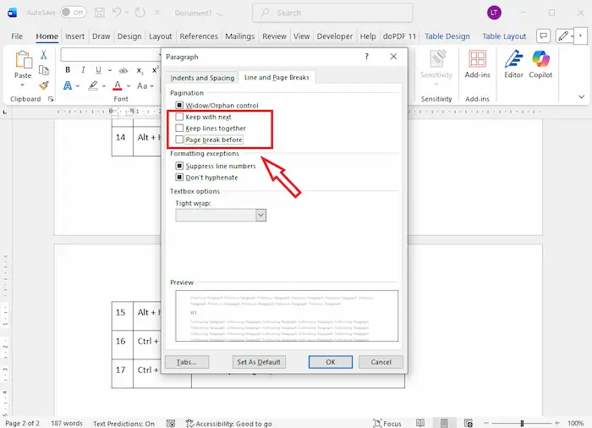Launch Copilot from the ribbon

coord(541,63)
